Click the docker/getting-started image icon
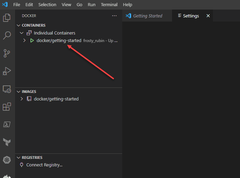240x178 pixels. pos(29,99)
